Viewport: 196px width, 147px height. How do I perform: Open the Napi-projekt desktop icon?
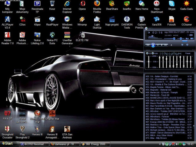[x=112, y=21]
